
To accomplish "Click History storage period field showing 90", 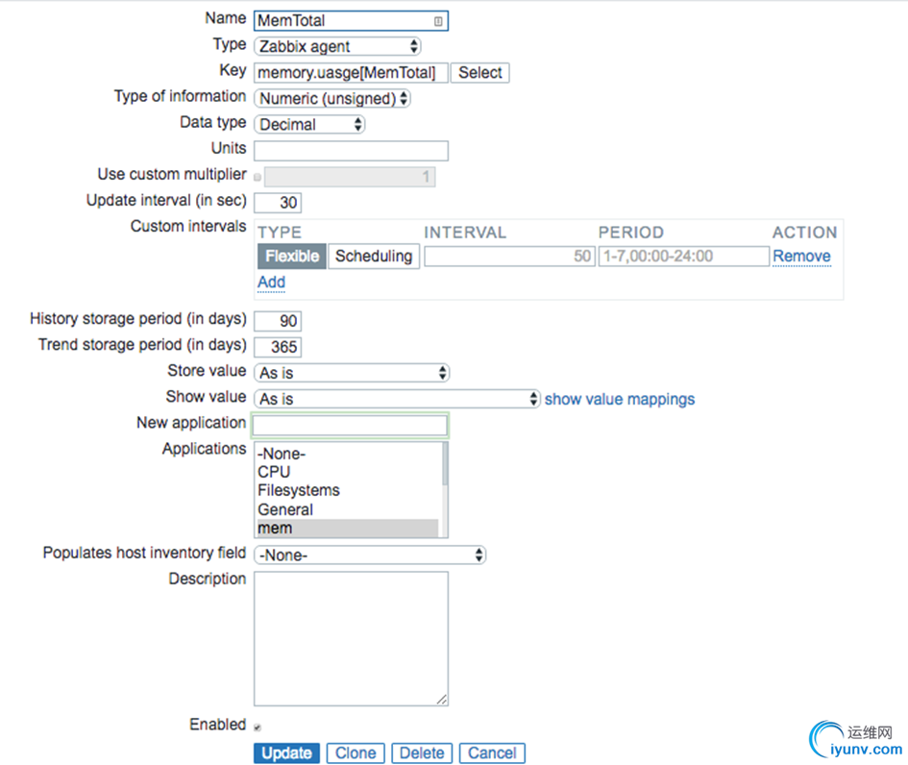I will [278, 321].
